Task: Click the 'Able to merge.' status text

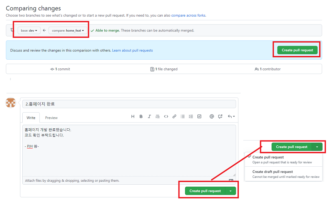Action: (x=108, y=30)
